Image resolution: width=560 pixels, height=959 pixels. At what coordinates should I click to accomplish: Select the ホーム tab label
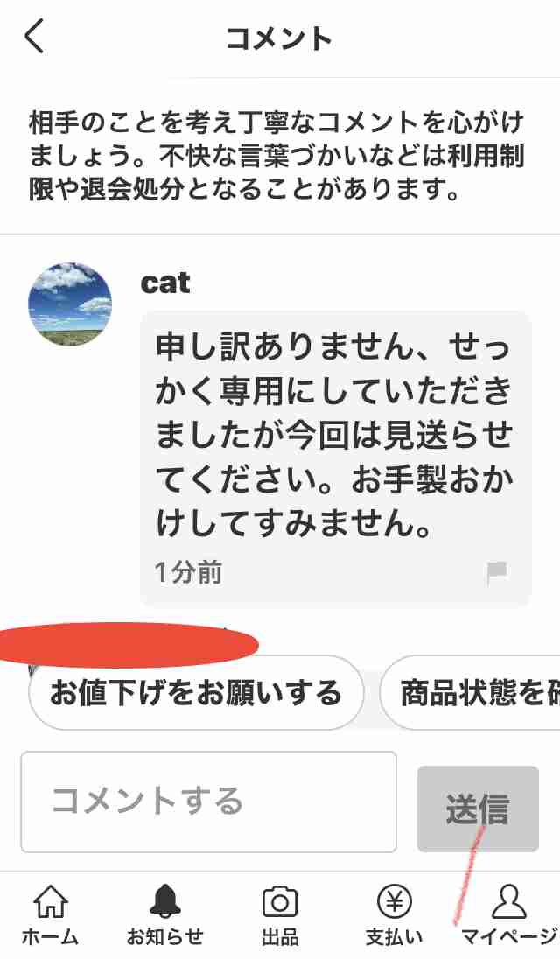51,936
